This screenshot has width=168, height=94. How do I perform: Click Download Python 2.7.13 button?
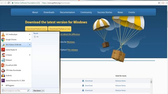[x=60, y=29]
